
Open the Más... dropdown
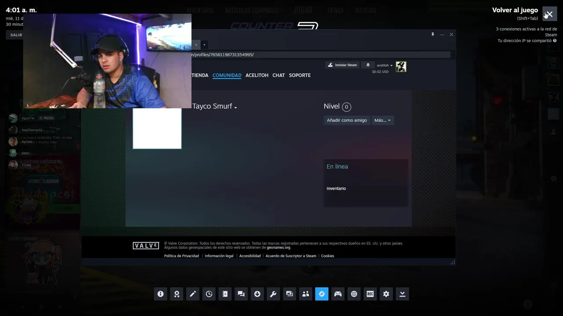point(382,120)
